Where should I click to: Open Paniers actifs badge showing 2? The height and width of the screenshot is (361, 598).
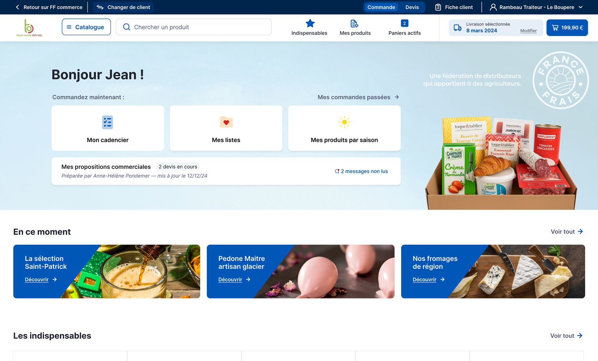[405, 23]
